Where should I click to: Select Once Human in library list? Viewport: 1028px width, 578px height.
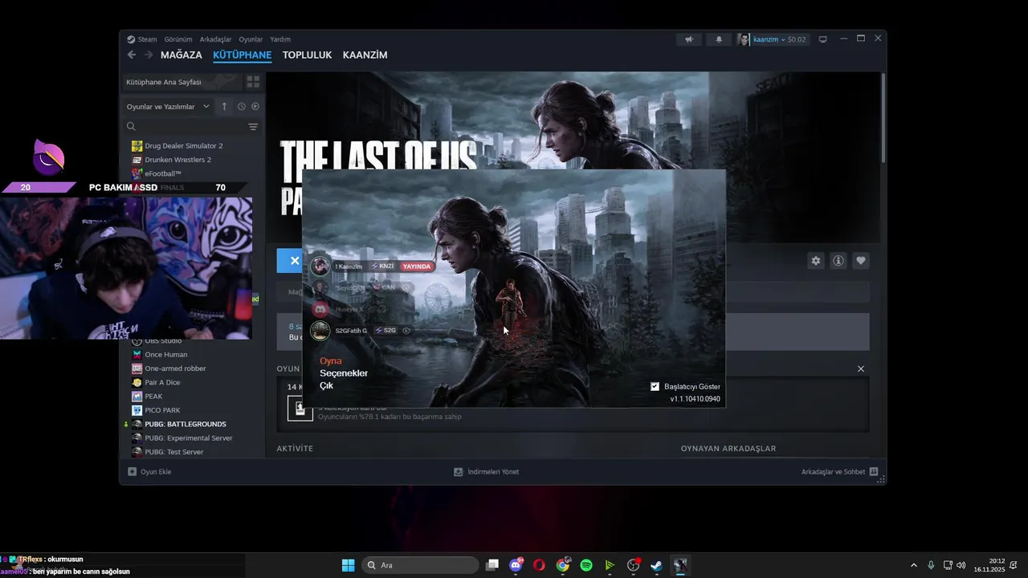pos(166,355)
